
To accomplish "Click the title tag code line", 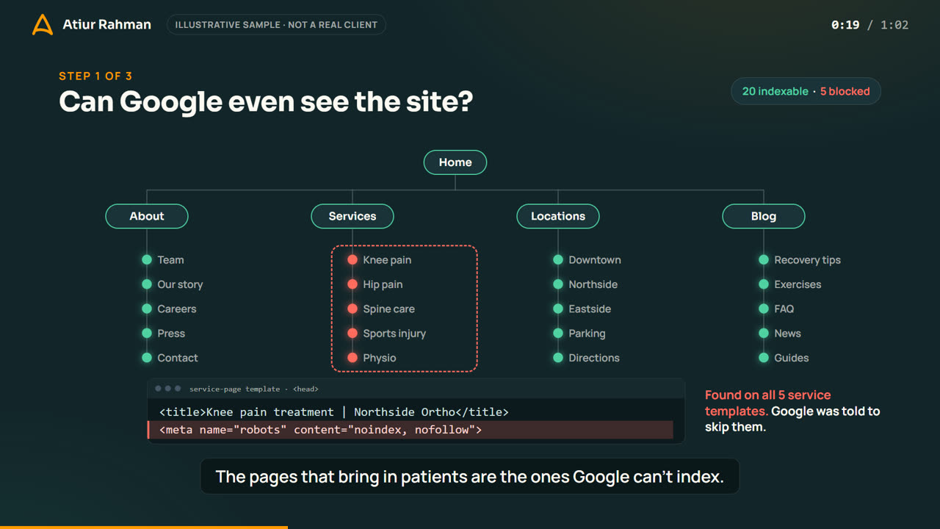I will point(334,412).
